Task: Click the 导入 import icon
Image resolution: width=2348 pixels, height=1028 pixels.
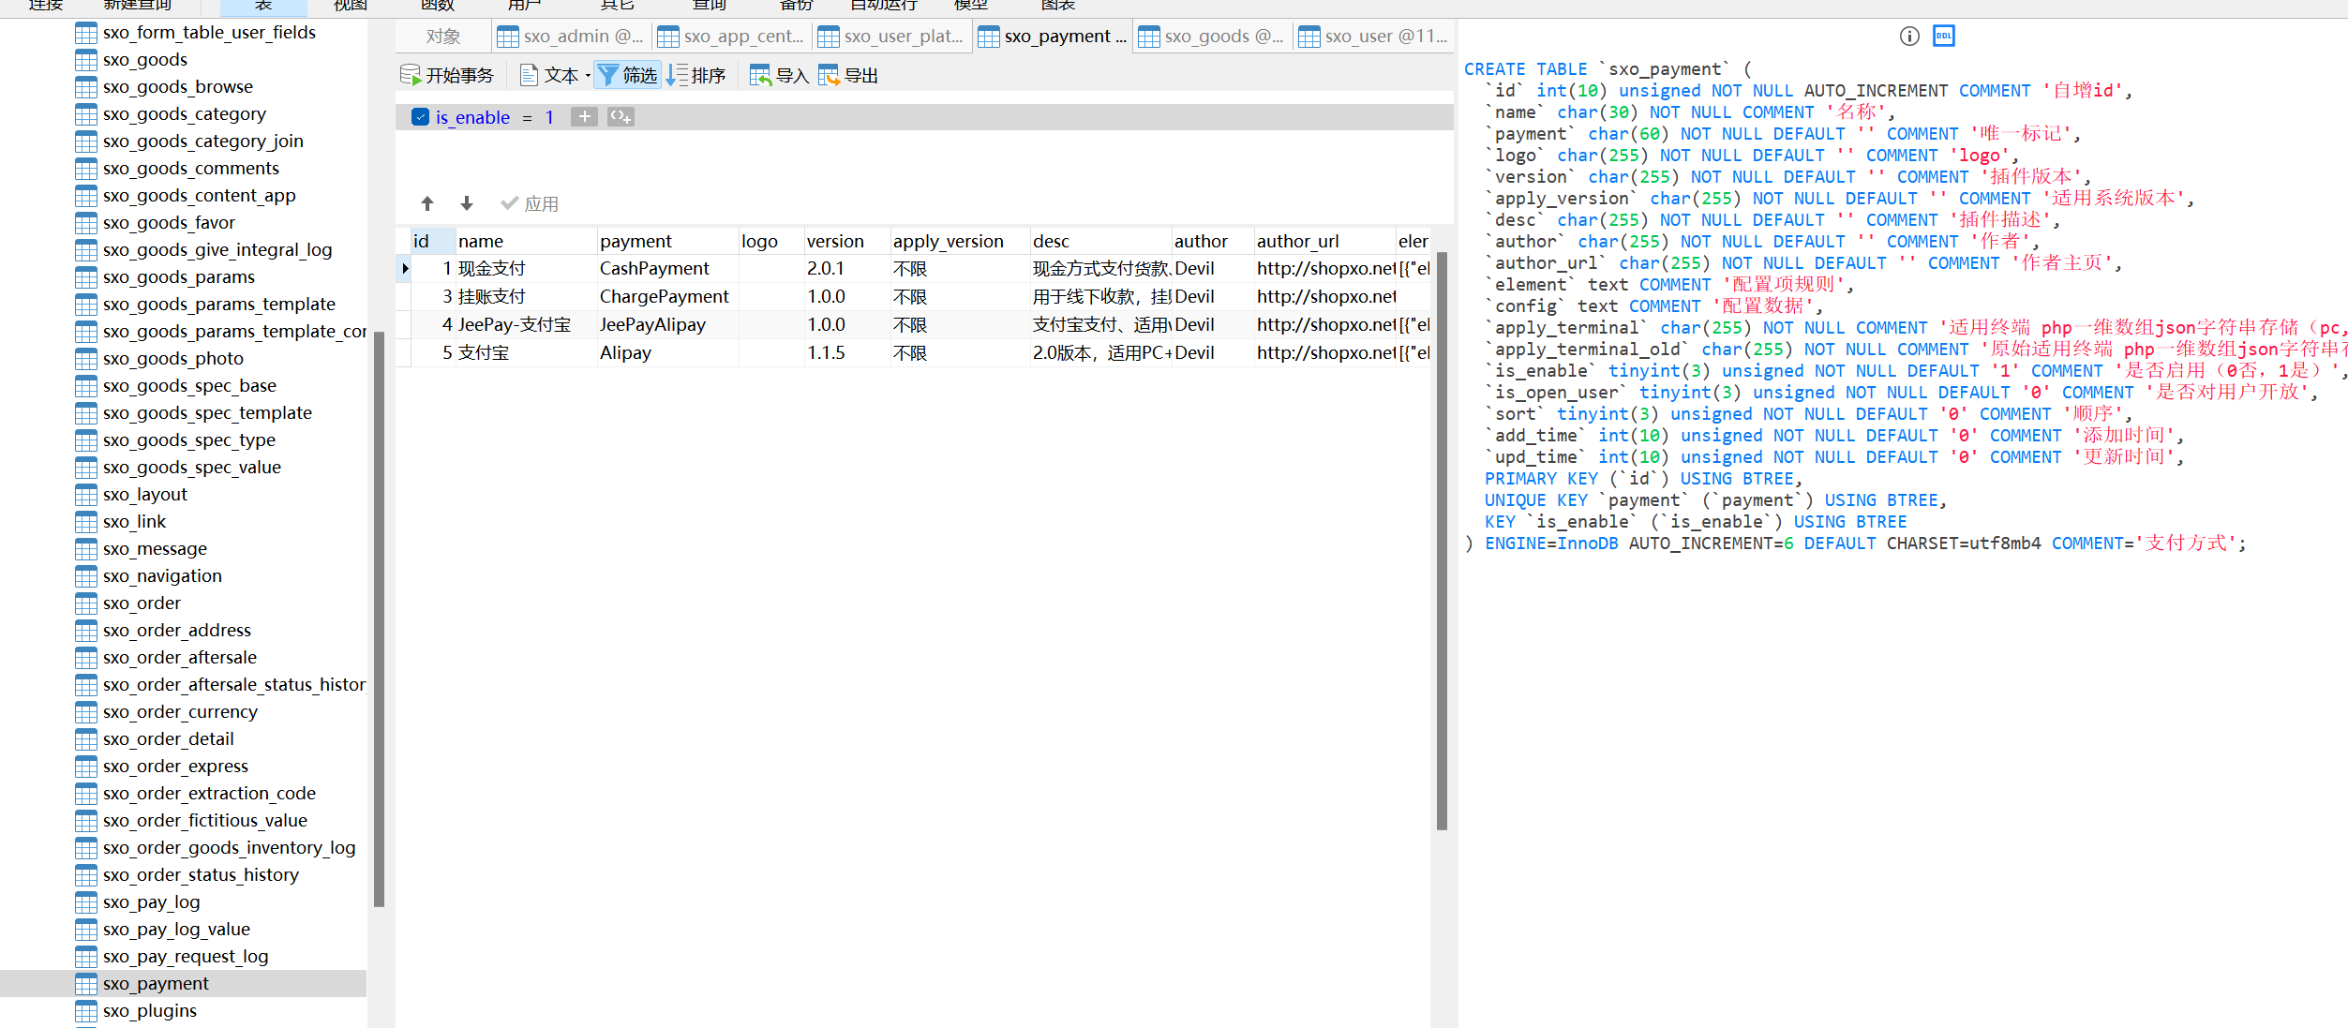Action: click(760, 75)
